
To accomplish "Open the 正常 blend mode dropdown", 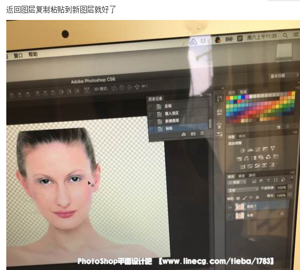I will 243,190.
